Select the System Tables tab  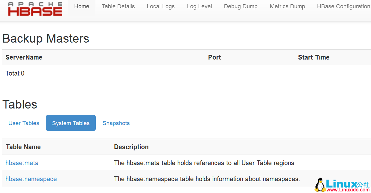[x=71, y=123]
